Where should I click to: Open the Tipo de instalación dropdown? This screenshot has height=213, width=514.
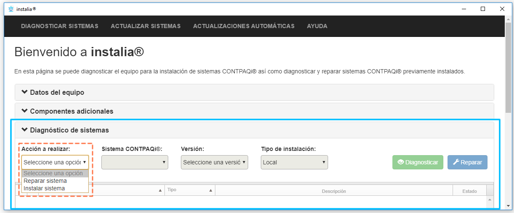294,162
